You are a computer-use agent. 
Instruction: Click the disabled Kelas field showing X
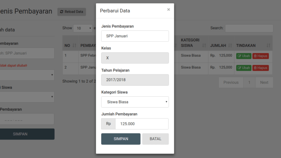coord(135,58)
